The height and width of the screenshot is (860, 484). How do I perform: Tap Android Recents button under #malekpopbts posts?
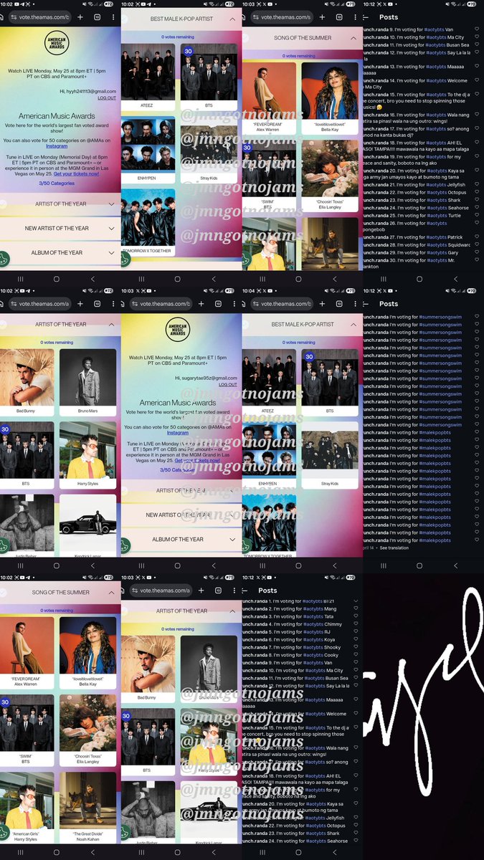(x=384, y=565)
